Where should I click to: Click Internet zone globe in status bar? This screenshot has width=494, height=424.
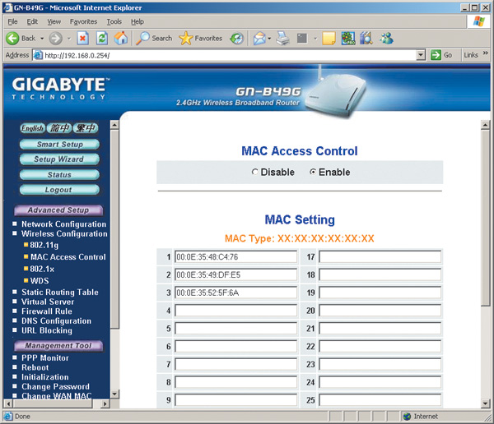tap(407, 417)
